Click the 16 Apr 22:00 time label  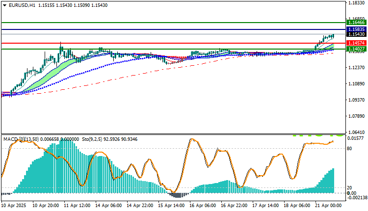point(234,206)
